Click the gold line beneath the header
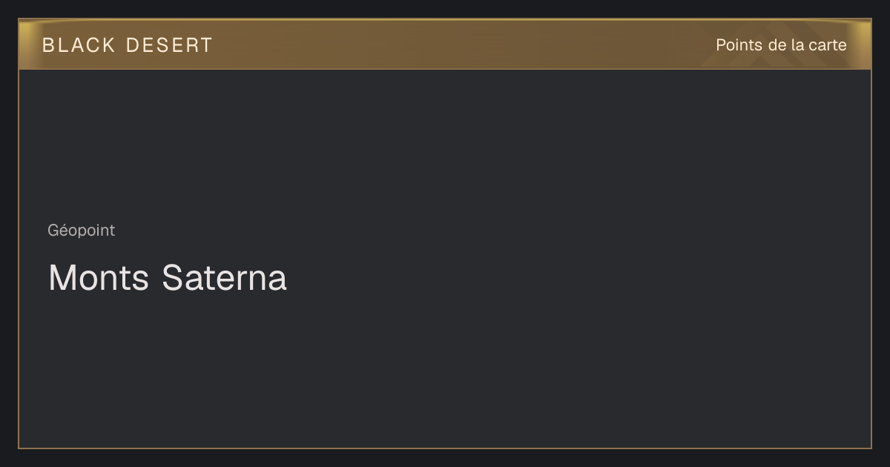The width and height of the screenshot is (890, 467). (445, 69)
